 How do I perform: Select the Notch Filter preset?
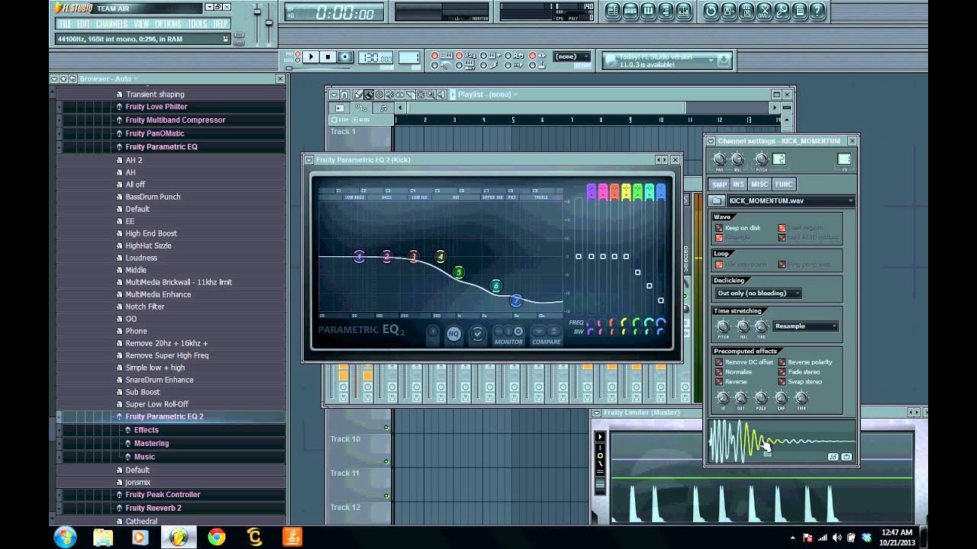click(145, 307)
